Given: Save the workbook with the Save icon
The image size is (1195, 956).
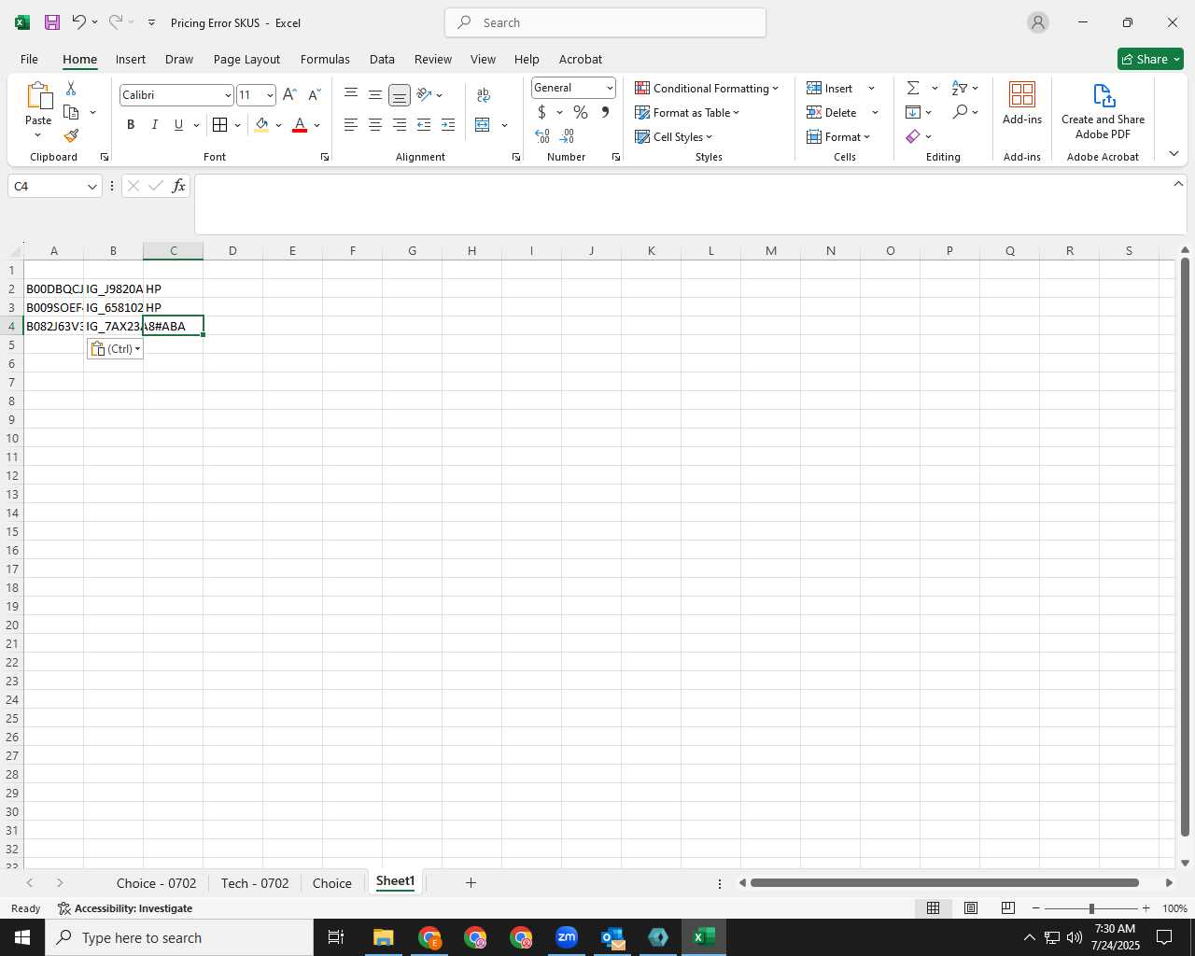Looking at the screenshot, I should click(52, 22).
